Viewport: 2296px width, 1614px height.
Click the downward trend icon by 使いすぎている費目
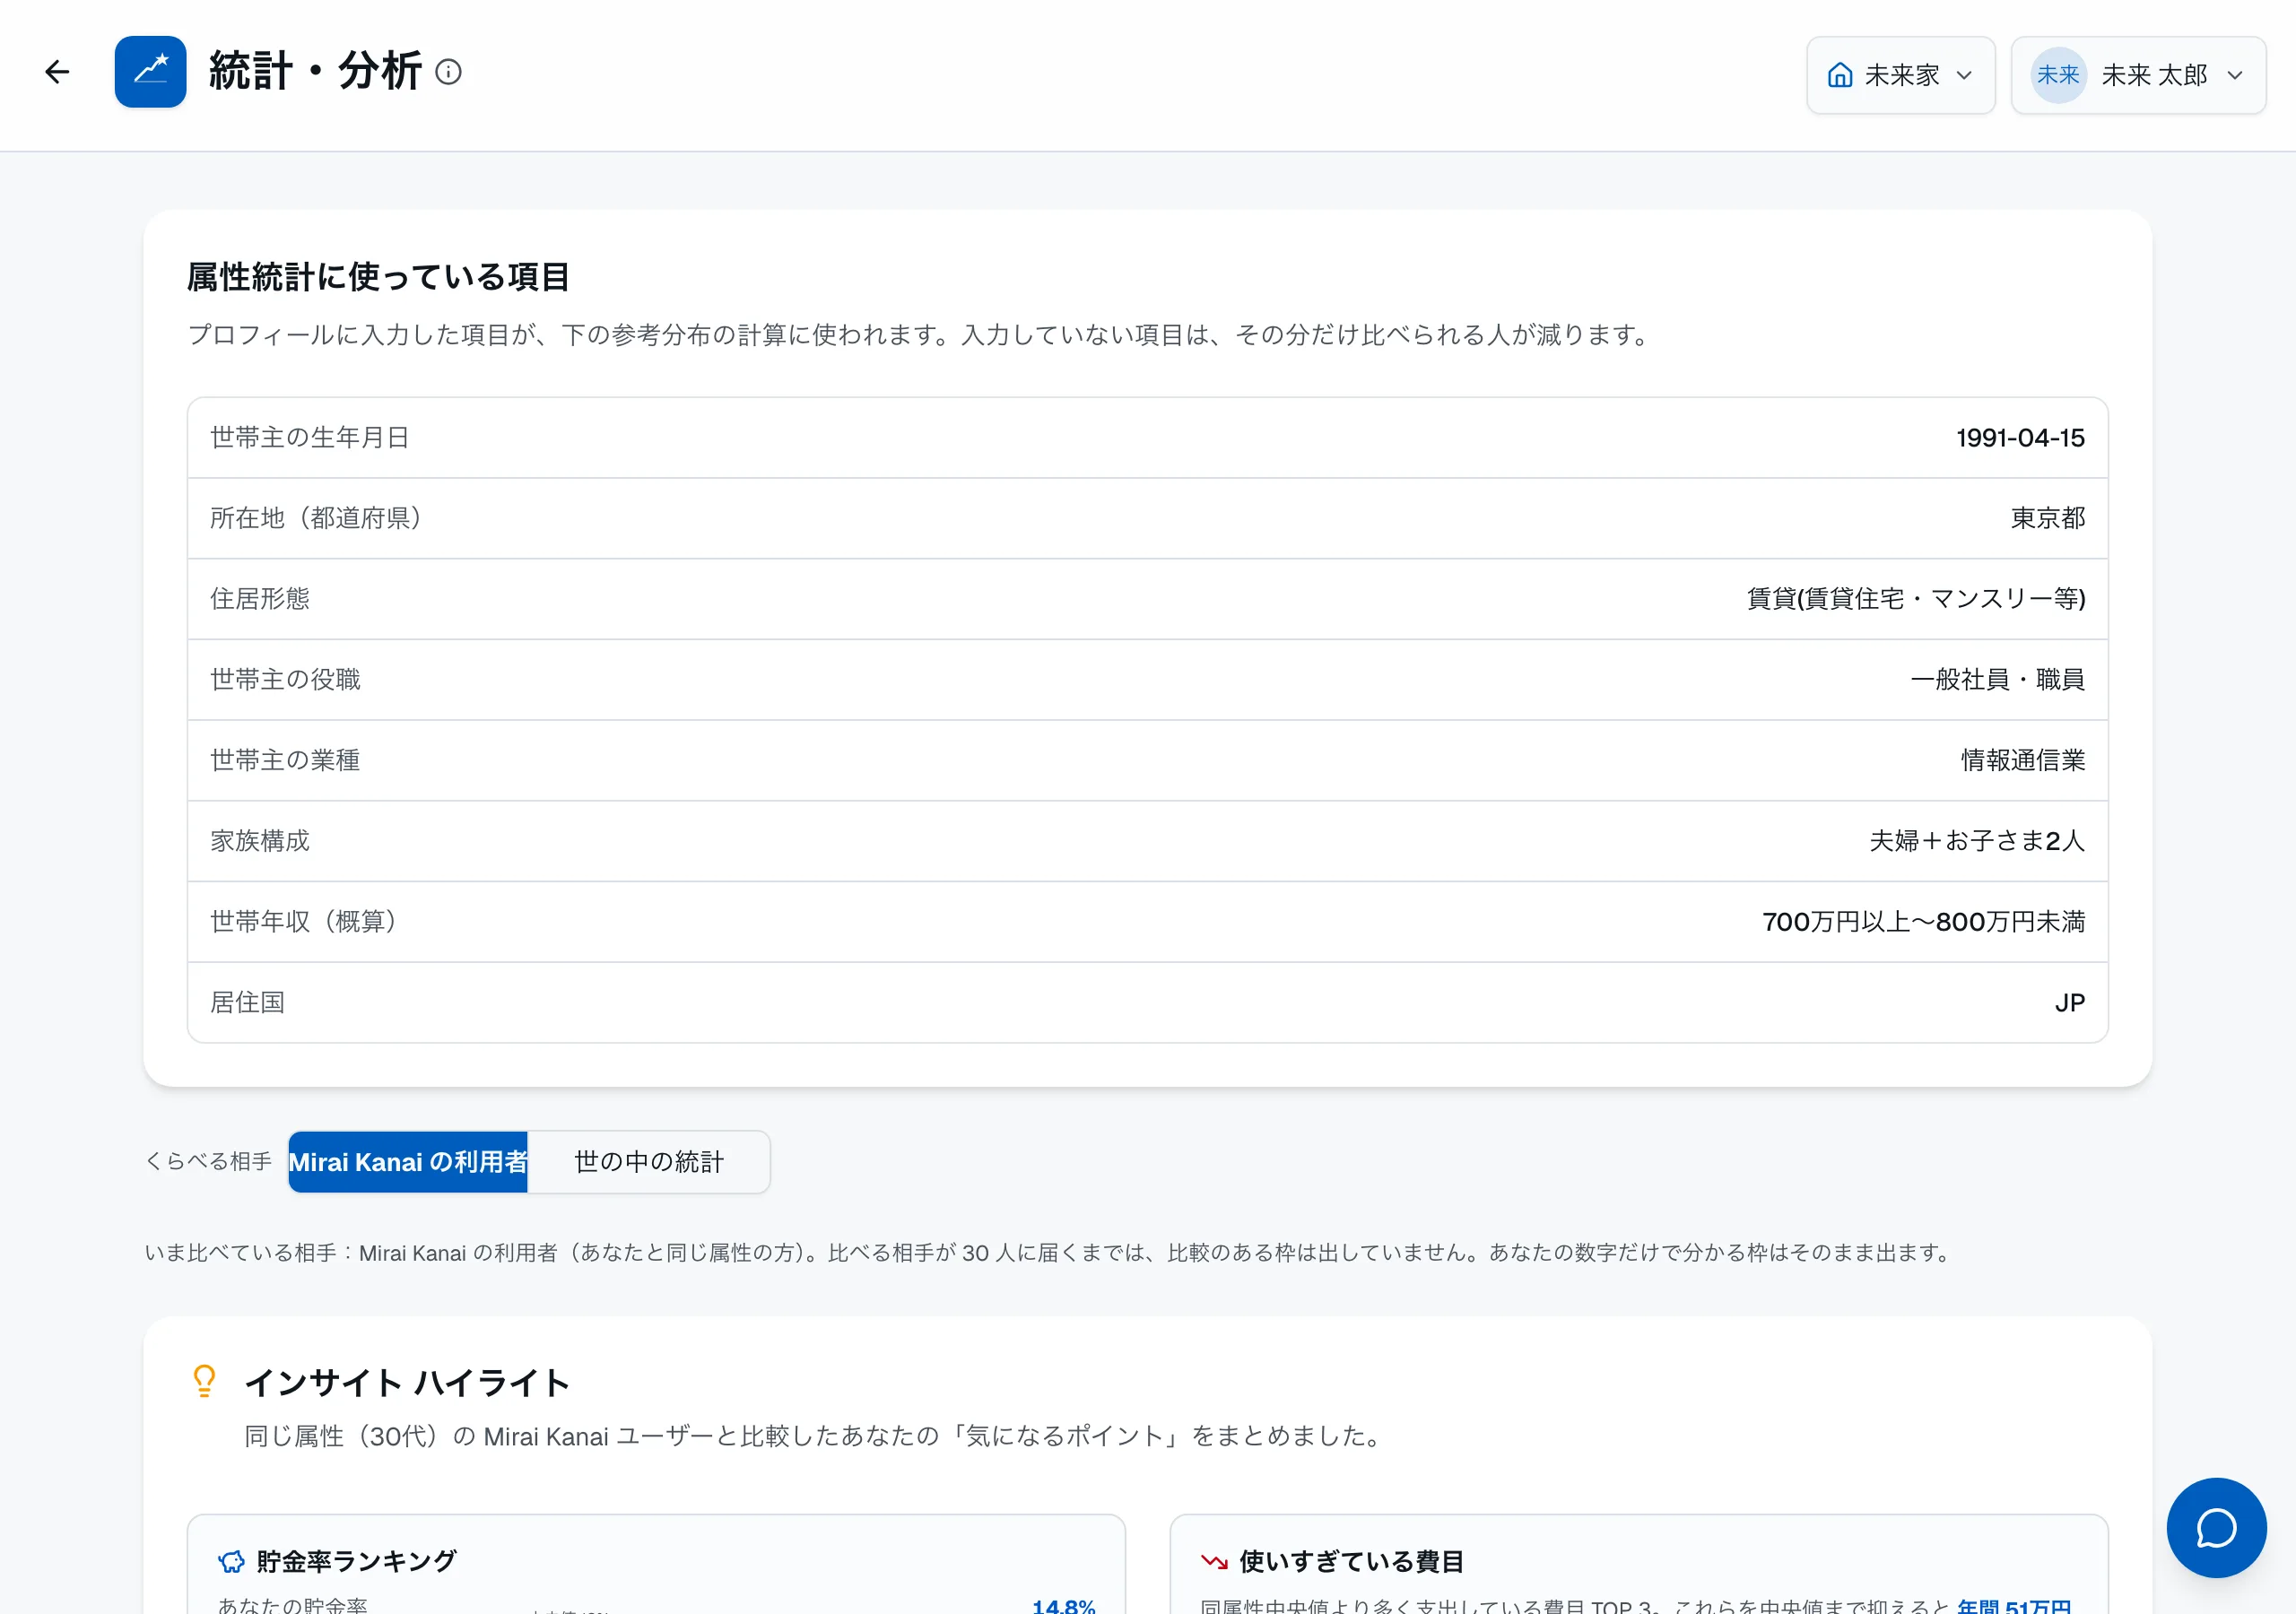pyautogui.click(x=1214, y=1561)
